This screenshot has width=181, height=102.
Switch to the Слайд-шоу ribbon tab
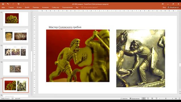pyautogui.click(x=55, y=7)
